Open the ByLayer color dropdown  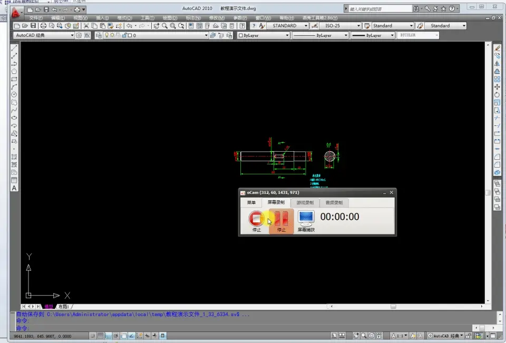click(264, 35)
